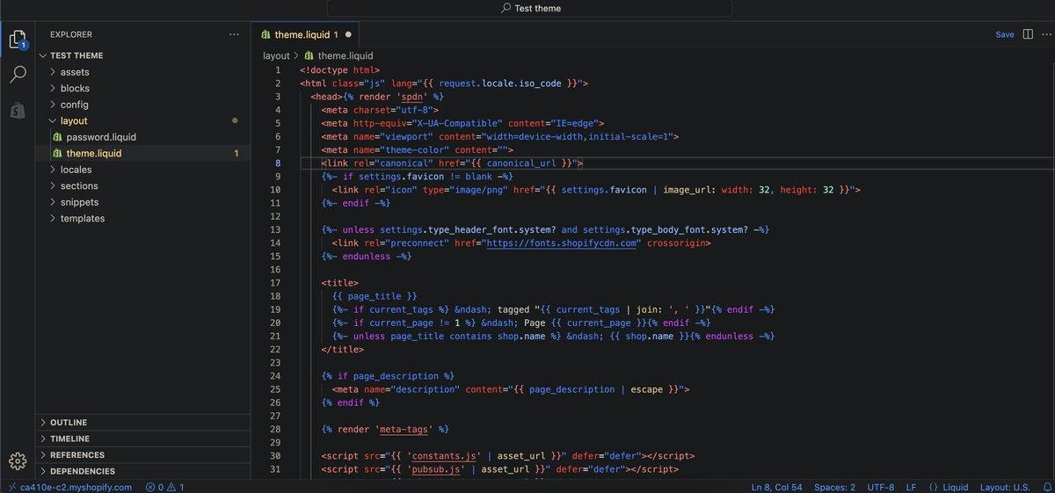Click the Shopify icon on the theme.liquid tab
Viewport: 1055px width, 493px height.
266,34
